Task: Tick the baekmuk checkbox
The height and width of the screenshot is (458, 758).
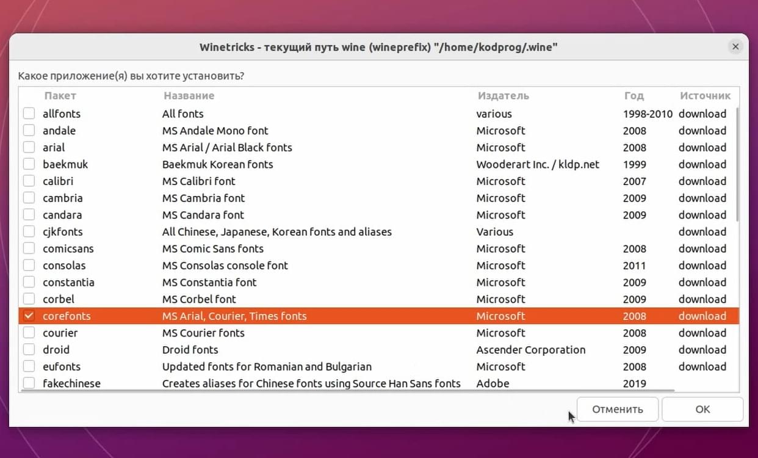Action: [x=29, y=164]
